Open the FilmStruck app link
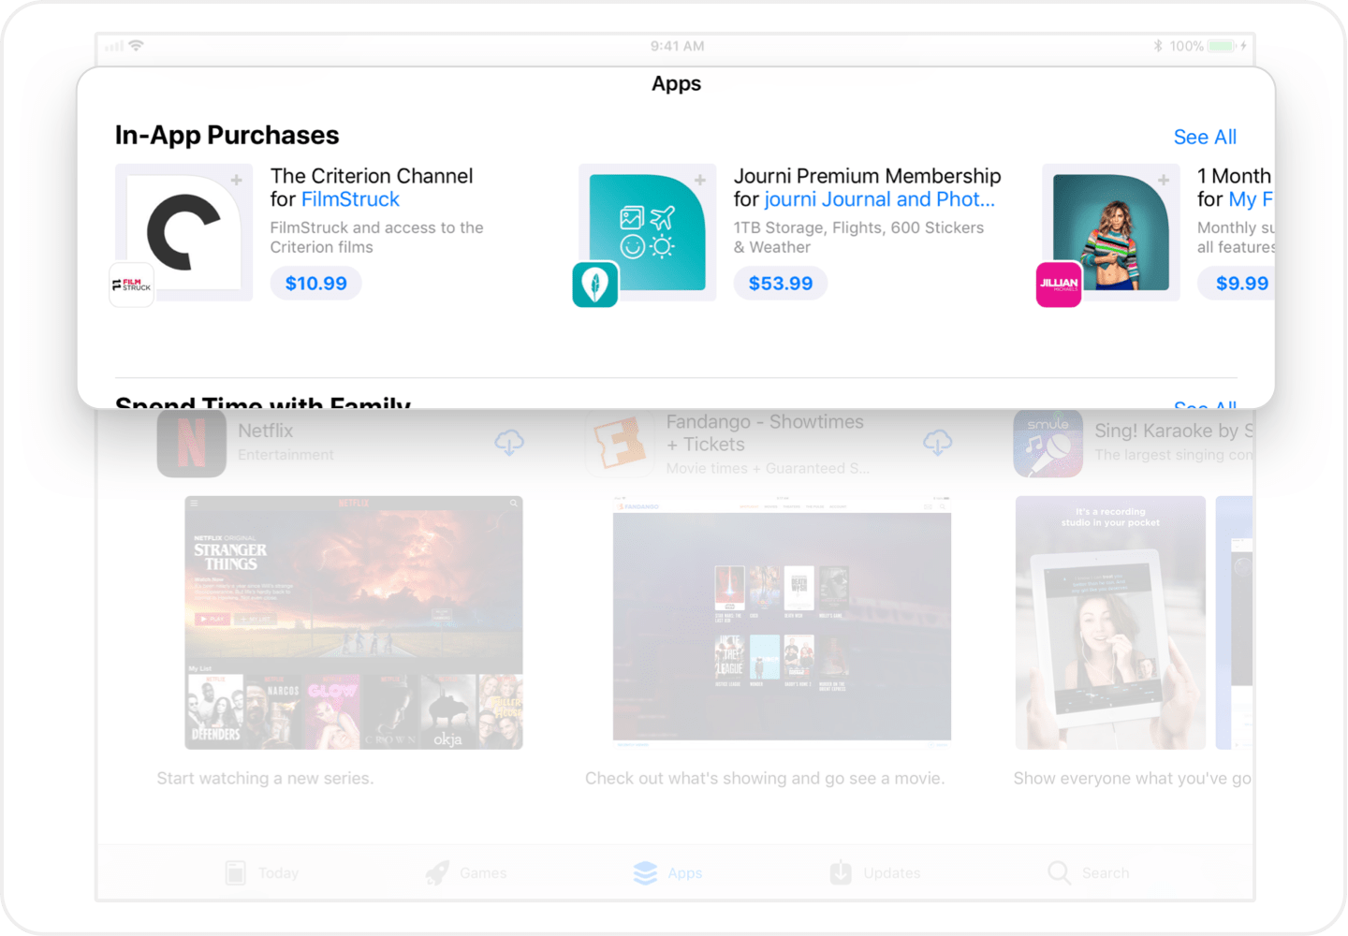 (350, 199)
